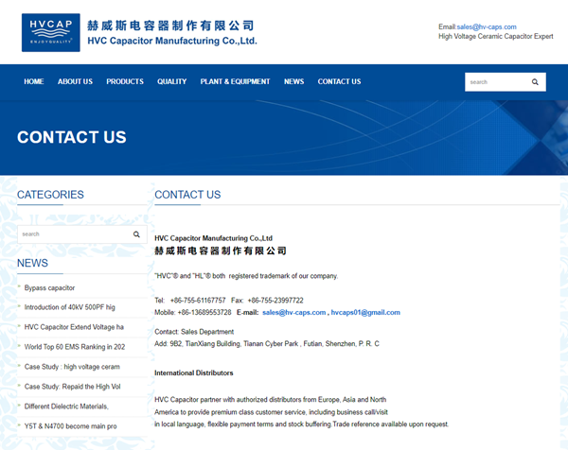Open Case Study : high voltage ceram article
Viewport: 568px width, 450px height.
[72, 367]
